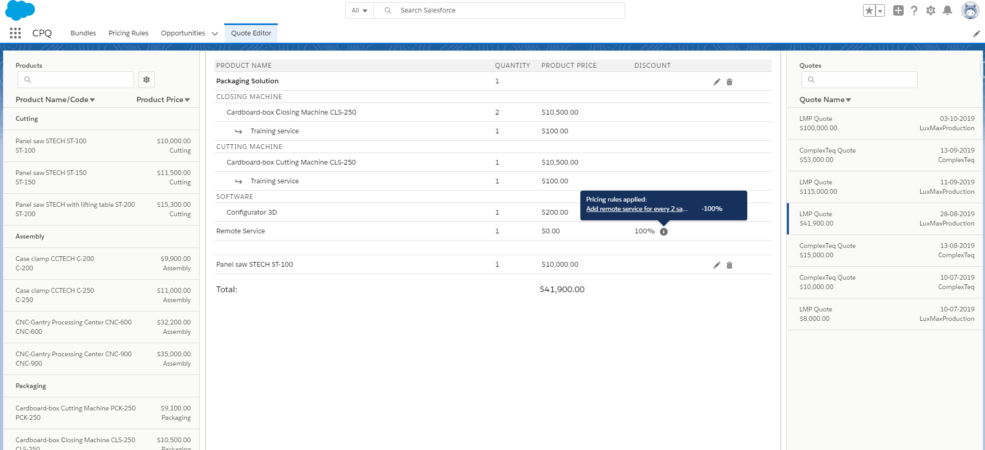Select the Quote Editor tab

251,33
